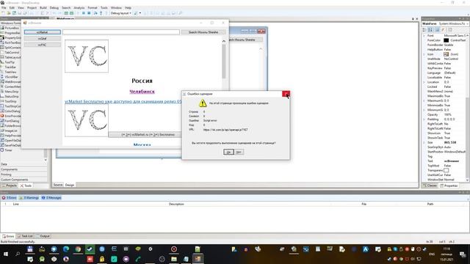Expand the Printing toolbox category
This screenshot has width=470, height=264.
[x=23, y=175]
